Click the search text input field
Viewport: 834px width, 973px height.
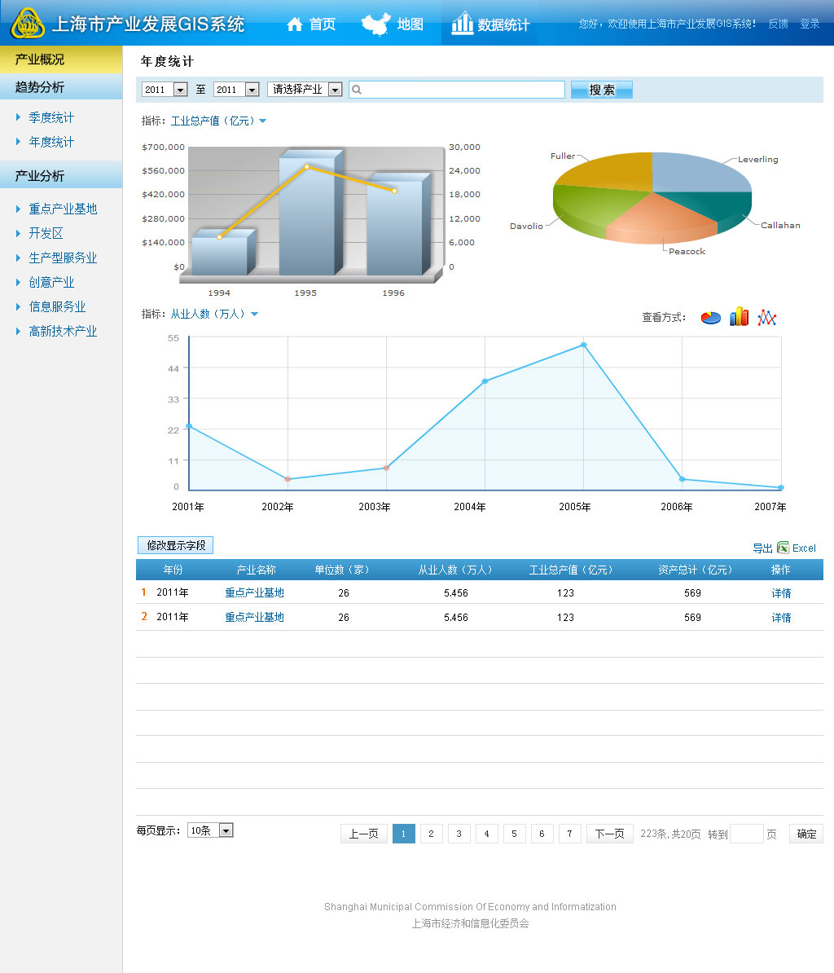[x=457, y=90]
